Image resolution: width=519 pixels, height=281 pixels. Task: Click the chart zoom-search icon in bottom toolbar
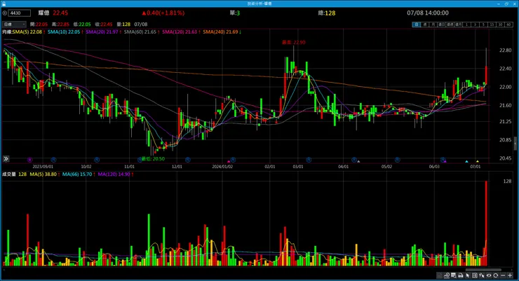tap(454, 275)
